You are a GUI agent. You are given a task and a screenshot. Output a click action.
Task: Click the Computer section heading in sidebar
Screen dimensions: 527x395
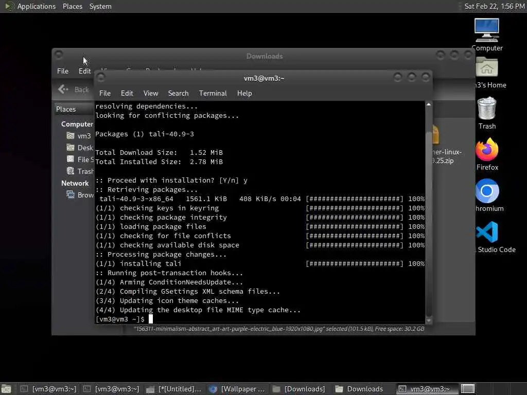[77, 124]
